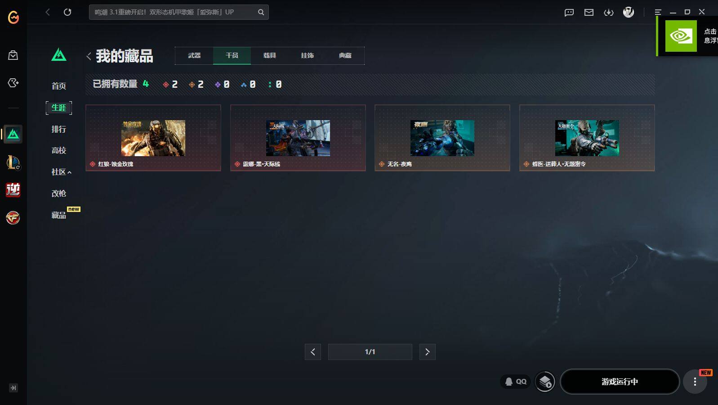This screenshot has width=718, height=405.
Task: Click the QQ notification bell button
Action: tap(516, 382)
